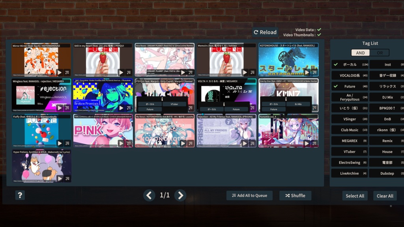The height and width of the screenshot is (227, 404).
Task: Queue the Memoirs tokiwa video
Action: point(252,73)
